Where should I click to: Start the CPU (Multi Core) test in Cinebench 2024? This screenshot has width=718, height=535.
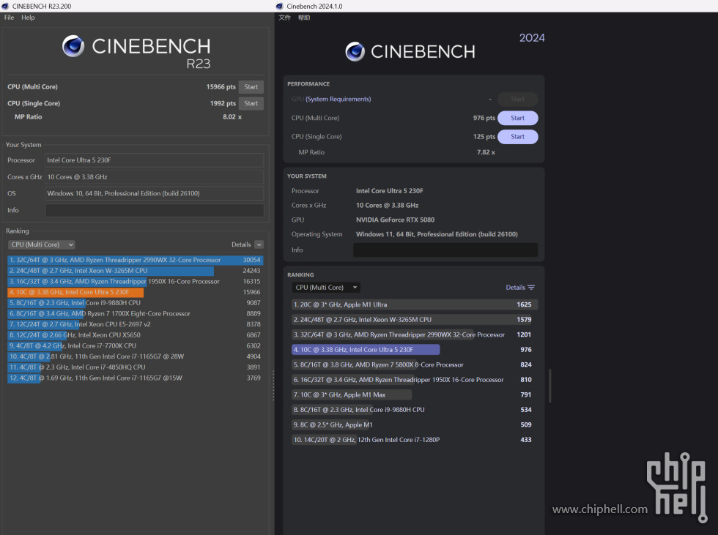pyautogui.click(x=517, y=118)
